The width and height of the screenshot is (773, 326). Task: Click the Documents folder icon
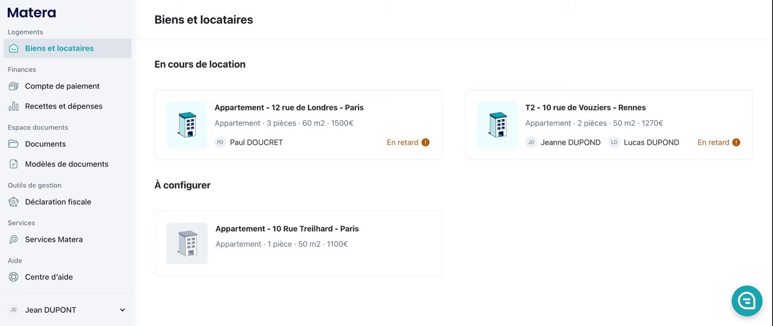tap(14, 144)
